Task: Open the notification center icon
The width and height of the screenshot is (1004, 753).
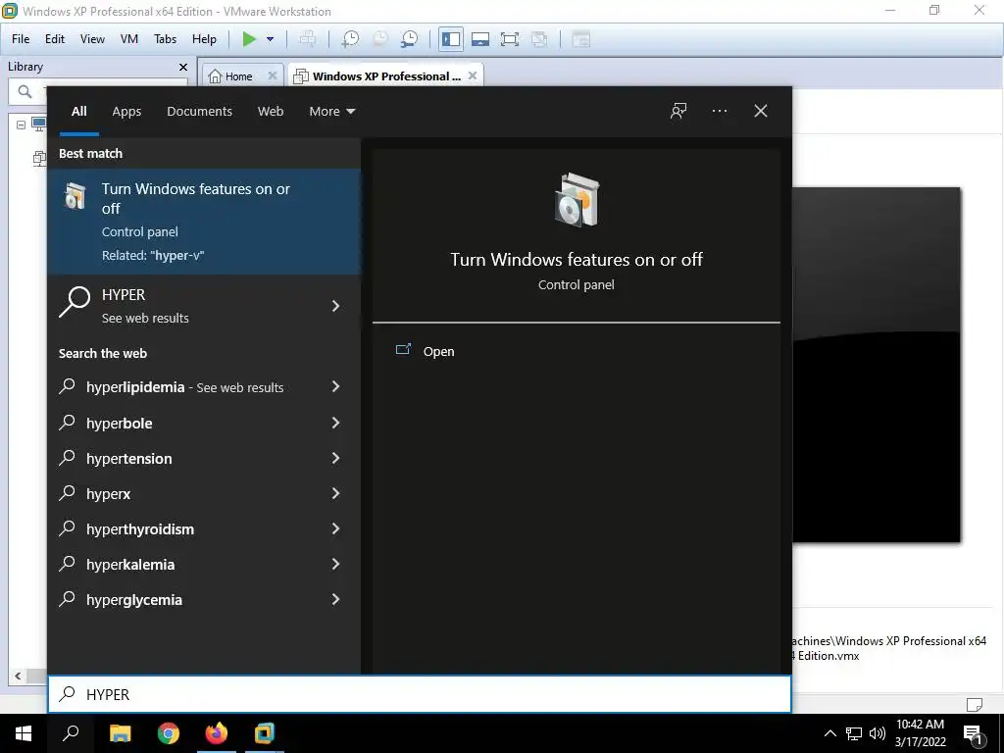Action: [x=973, y=733]
